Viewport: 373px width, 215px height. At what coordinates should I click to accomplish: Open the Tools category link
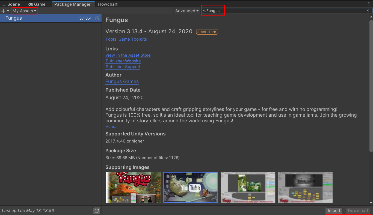tap(111, 39)
